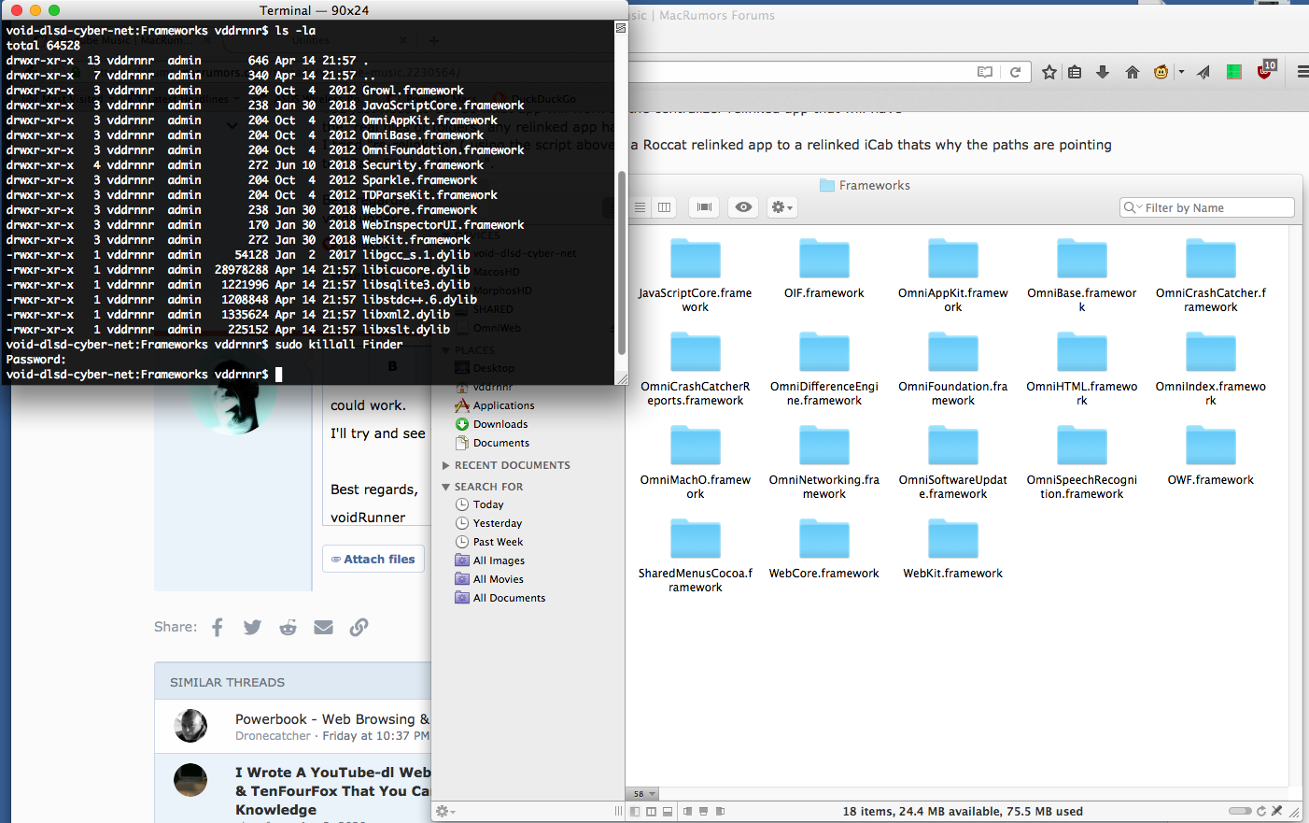Select All Documents saved search
The image size is (1309, 823).
(x=500, y=598)
